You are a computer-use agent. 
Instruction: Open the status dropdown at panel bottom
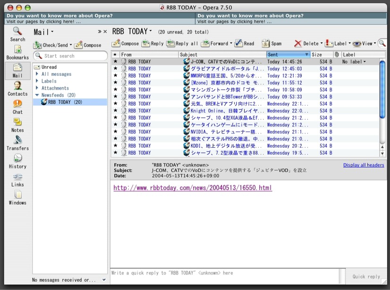coord(104,280)
